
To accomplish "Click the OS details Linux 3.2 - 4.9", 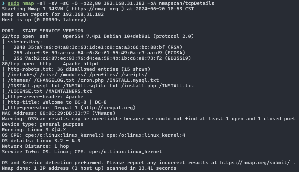I will [x=41, y=141].
